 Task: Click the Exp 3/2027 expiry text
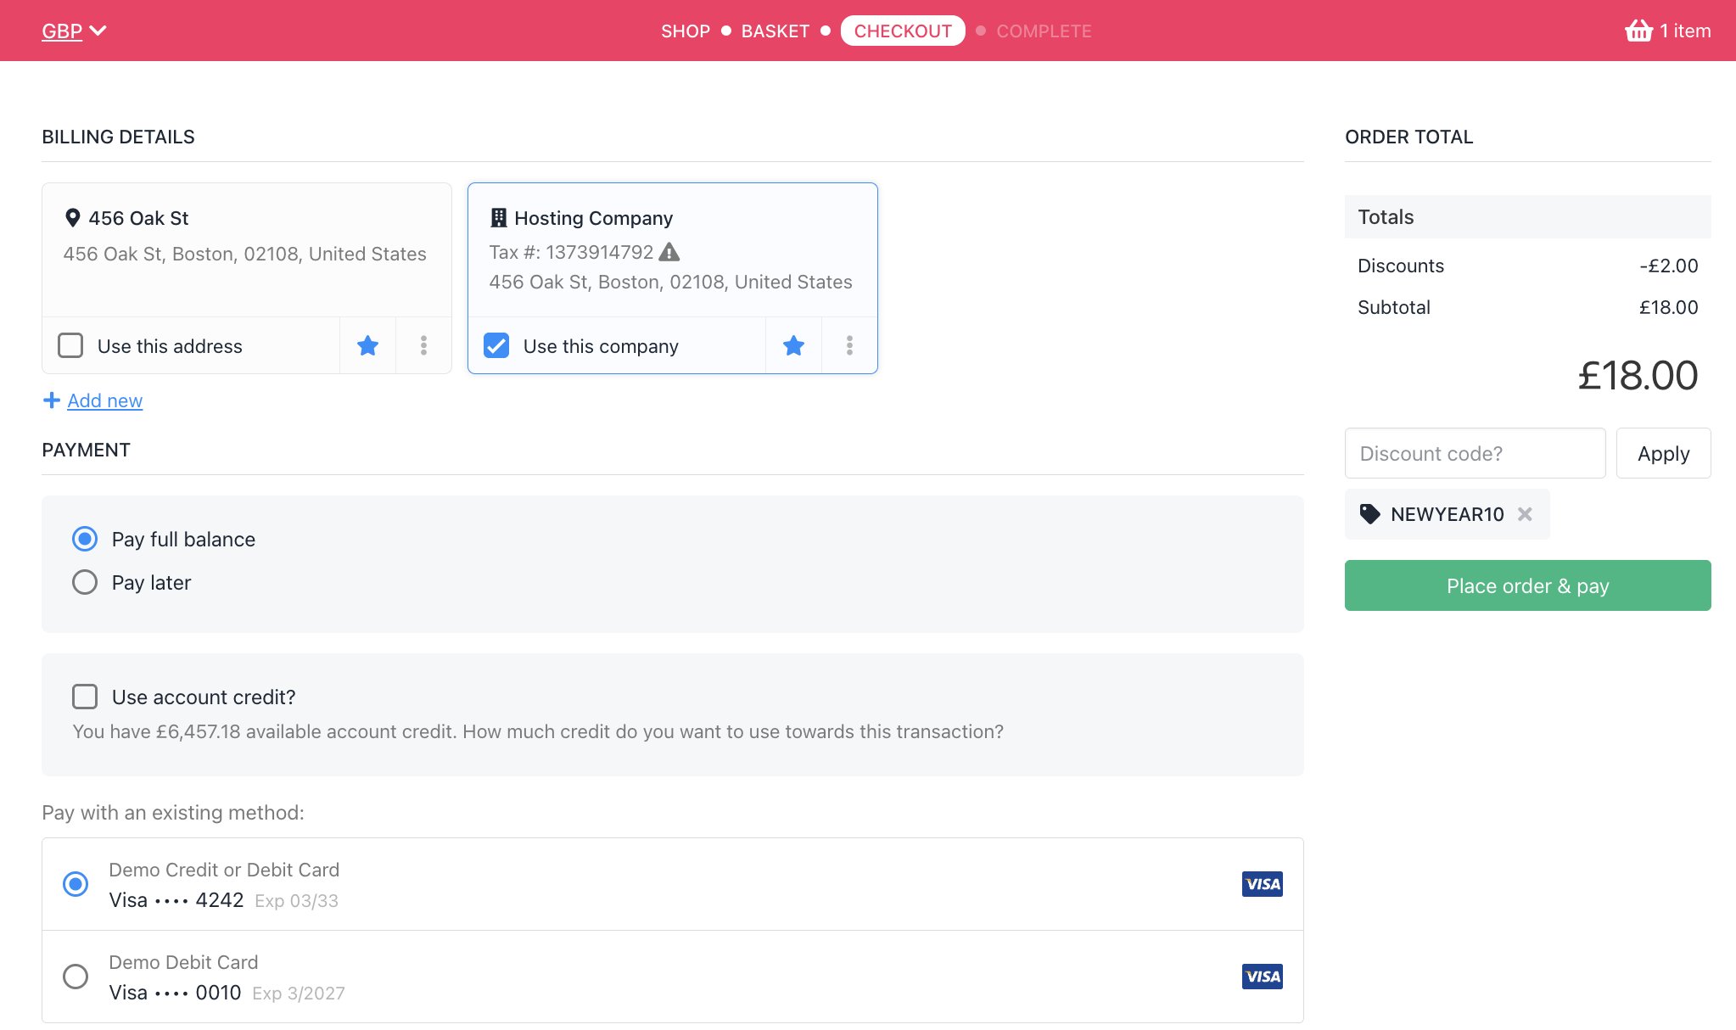299,994
